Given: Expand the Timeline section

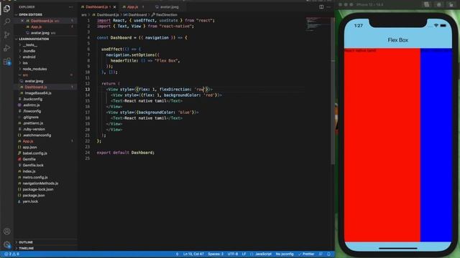Looking at the screenshot, I should click(27, 248).
